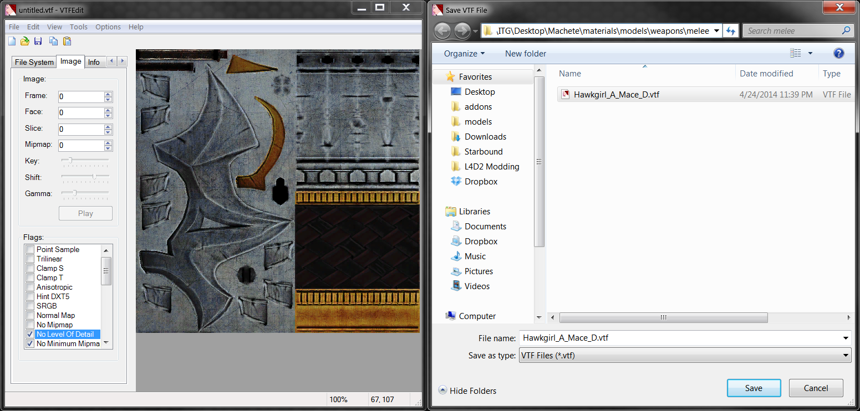Viewport: 860px width, 411px height.
Task: Click the change view icon in Save dialog
Action: point(796,53)
